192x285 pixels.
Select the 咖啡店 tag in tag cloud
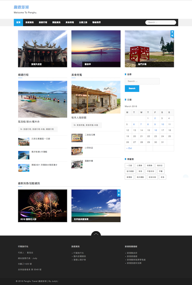click(x=160, y=166)
